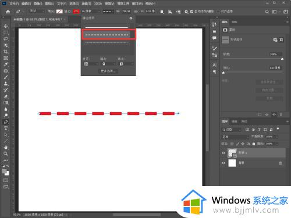Open the Share image icon
This screenshot has width=291, height=218.
286,12
